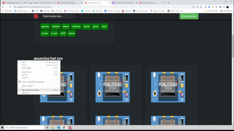This screenshot has width=234, height=131.
Task: Select Guardar como in the context menu
Action: 39,72
